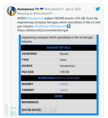Open the Anonymous TV display name
Image resolution: width=108 pixels, height=118 pixels.
point(28,9)
